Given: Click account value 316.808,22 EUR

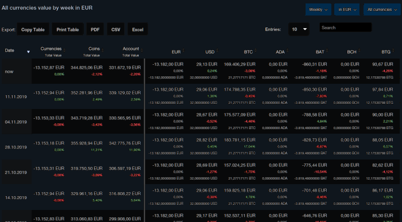Looking at the screenshot, I should 125,193.
